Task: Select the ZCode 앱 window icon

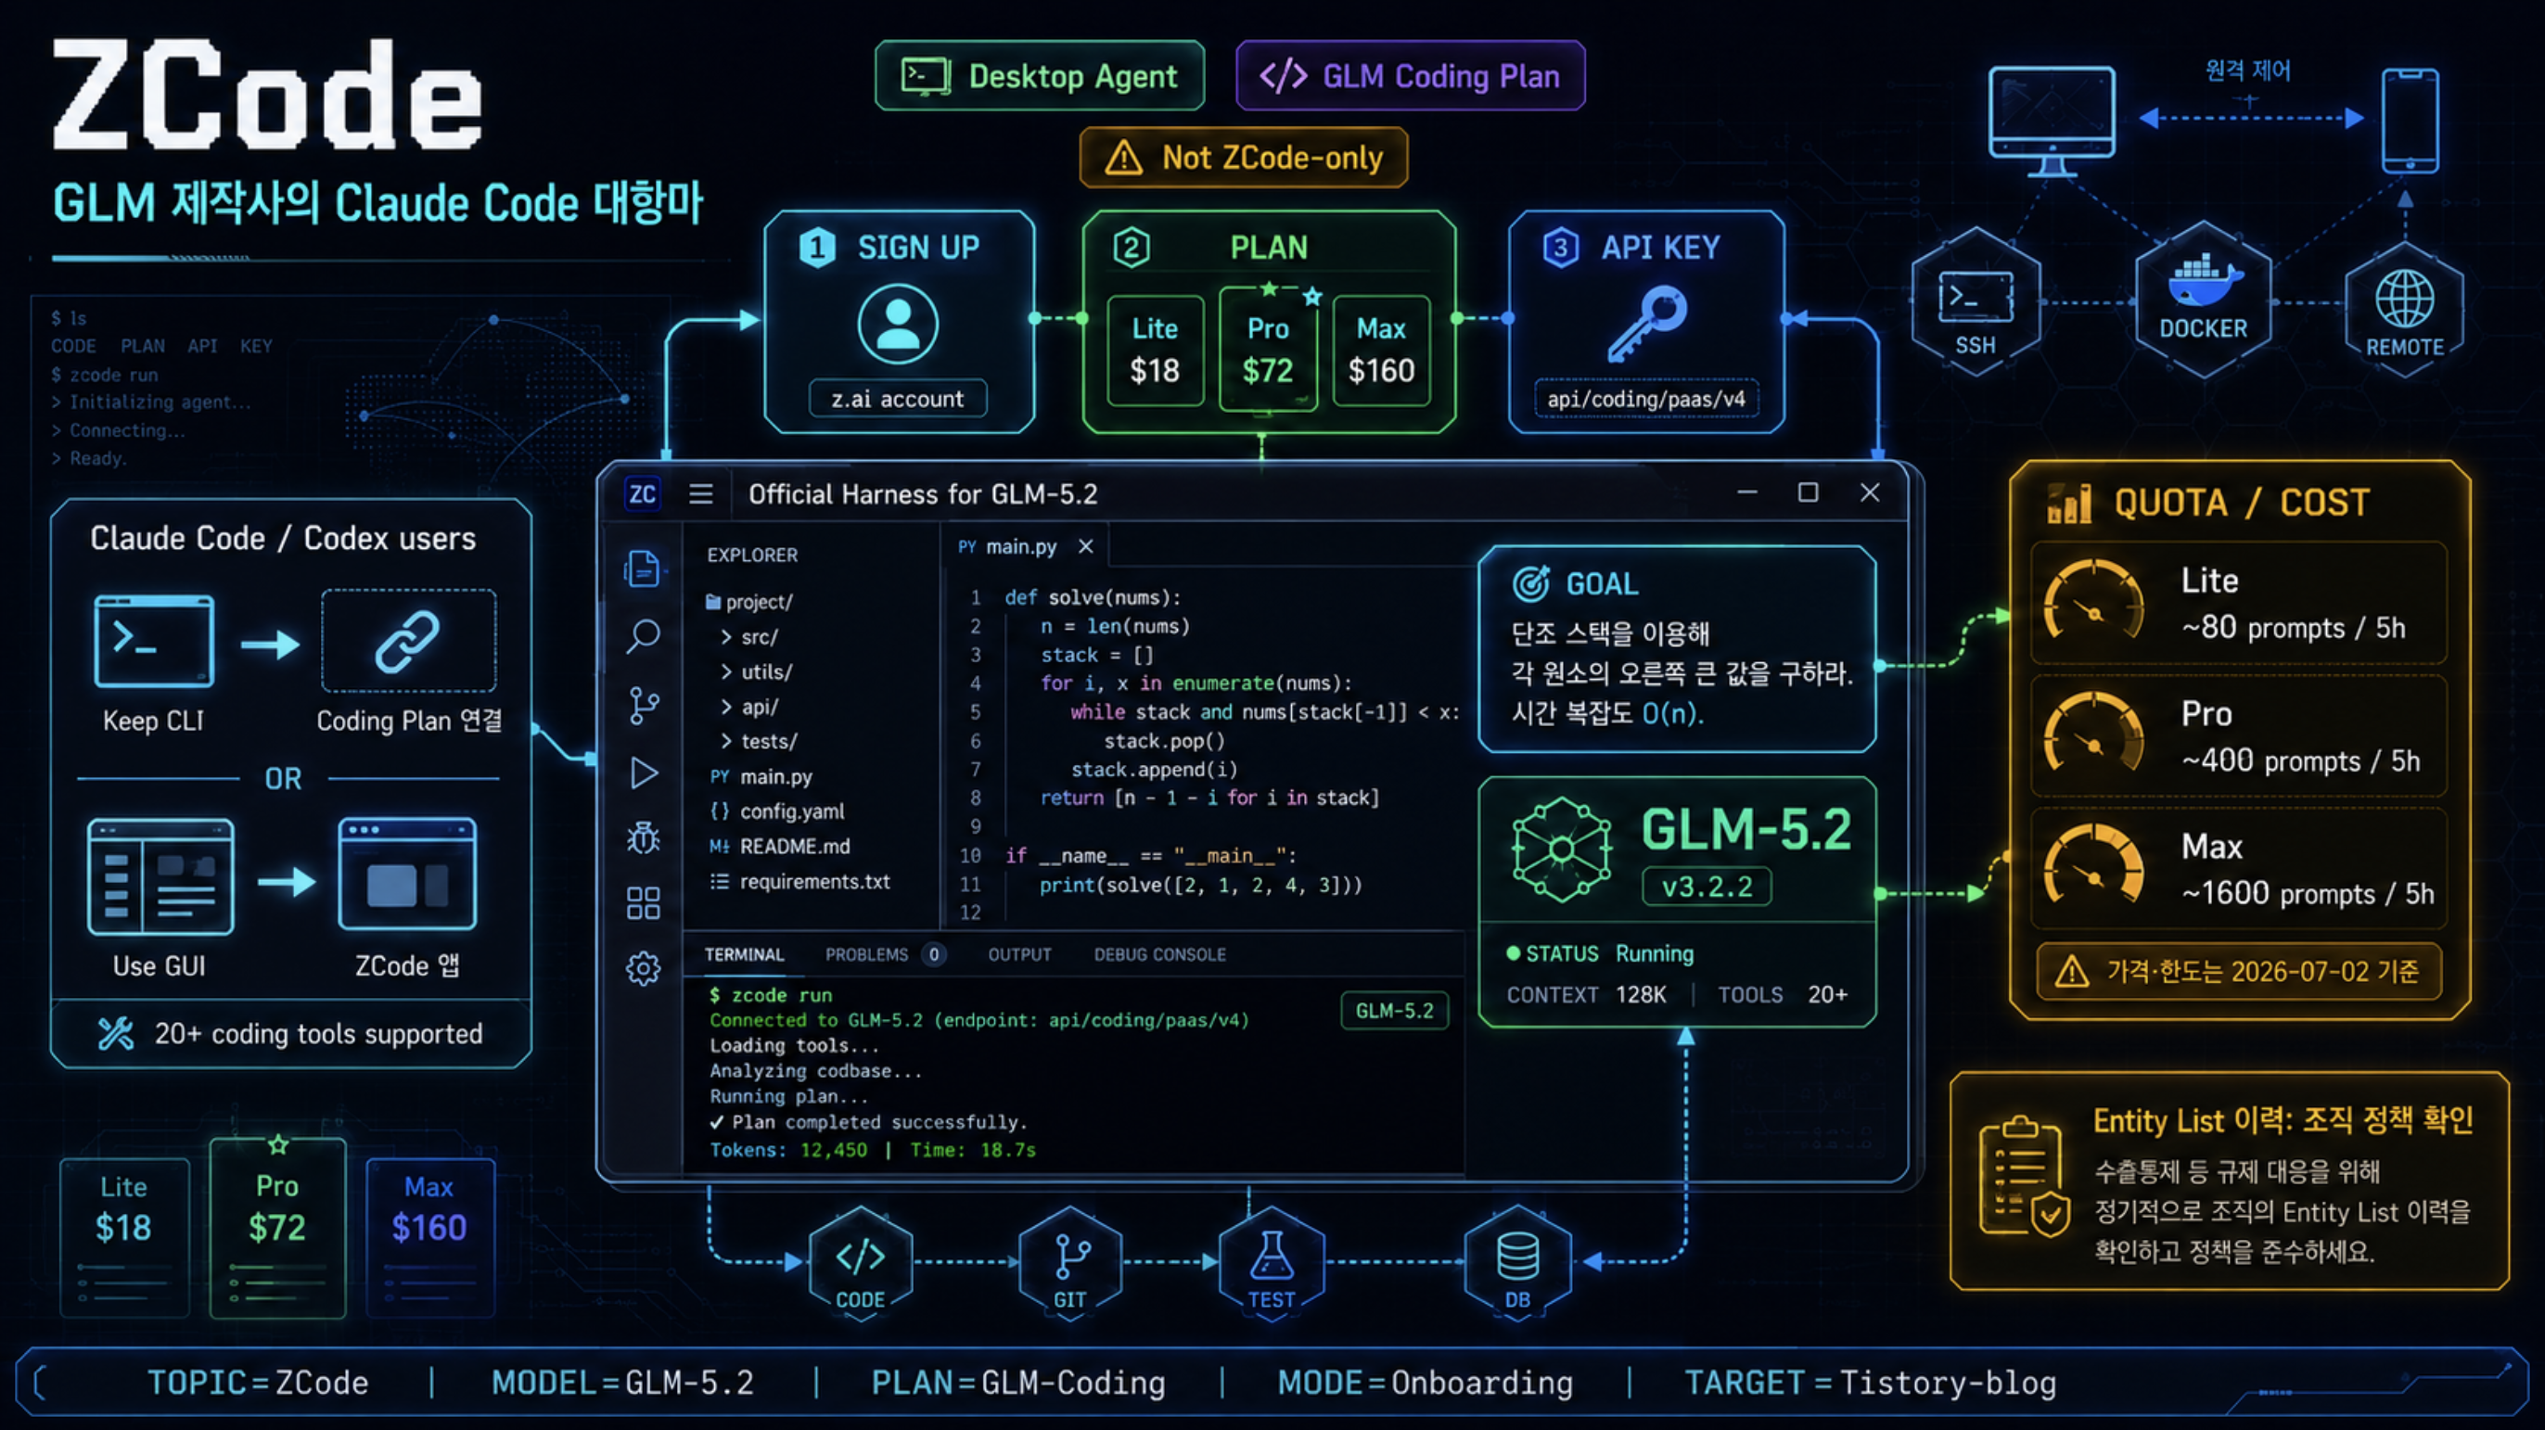Action: point(407,874)
